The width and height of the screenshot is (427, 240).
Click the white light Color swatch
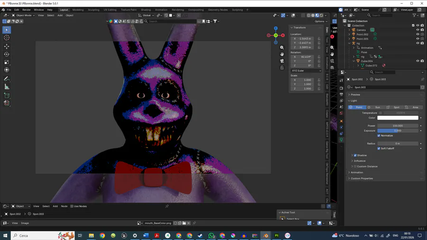(x=398, y=118)
